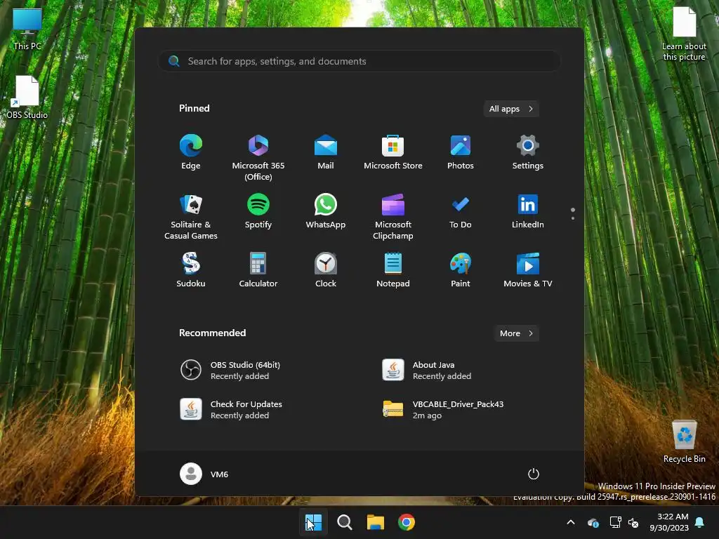Click the Windows Start button on taskbar
This screenshot has width=719, height=539.
click(x=314, y=522)
